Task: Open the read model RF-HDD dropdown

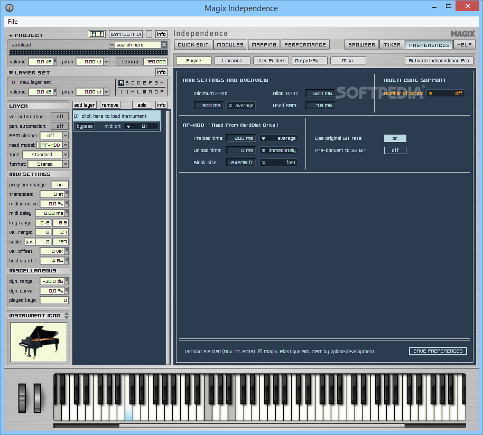Action: pyautogui.click(x=66, y=145)
